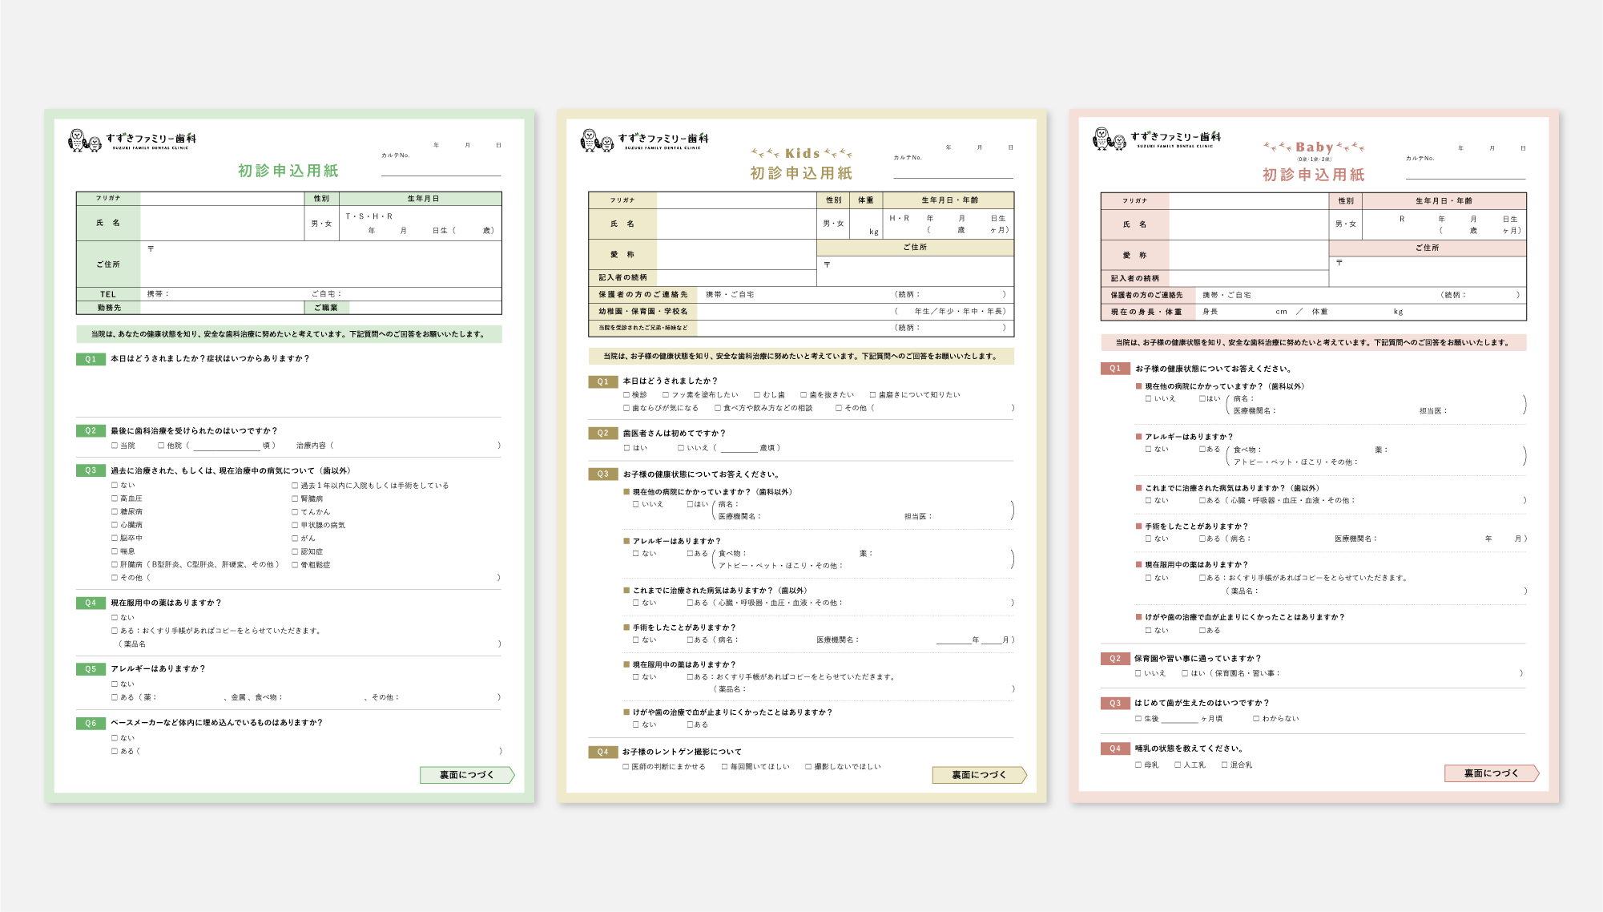Click the Kids heading above 初診申込用紙
1603x912 pixels.
(802, 153)
